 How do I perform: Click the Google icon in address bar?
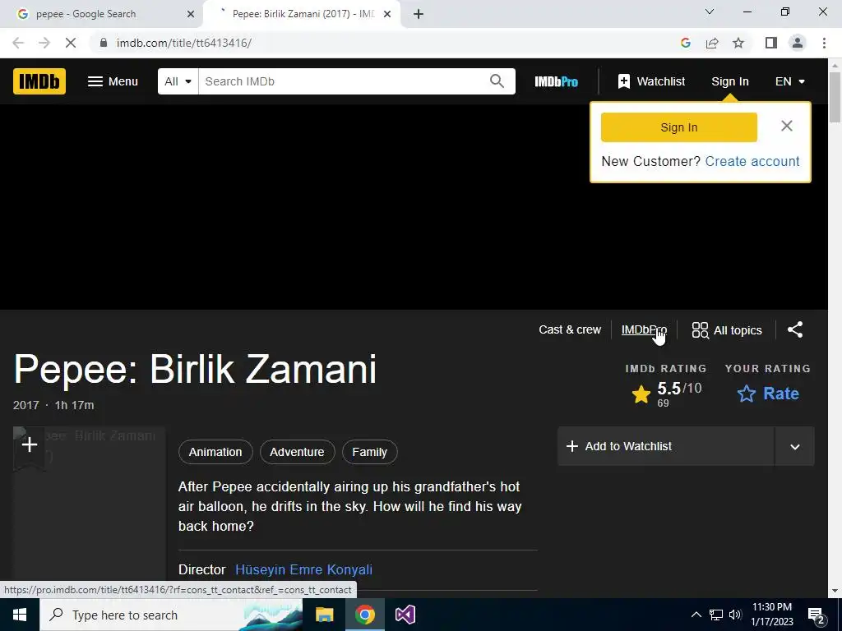(x=686, y=43)
